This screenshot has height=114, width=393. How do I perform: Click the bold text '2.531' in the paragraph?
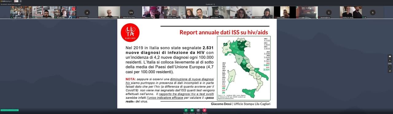[x=208, y=48]
